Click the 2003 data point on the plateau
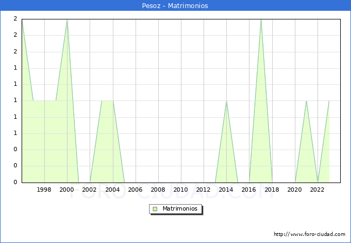The width and height of the screenshot is (351, 243). [102, 101]
